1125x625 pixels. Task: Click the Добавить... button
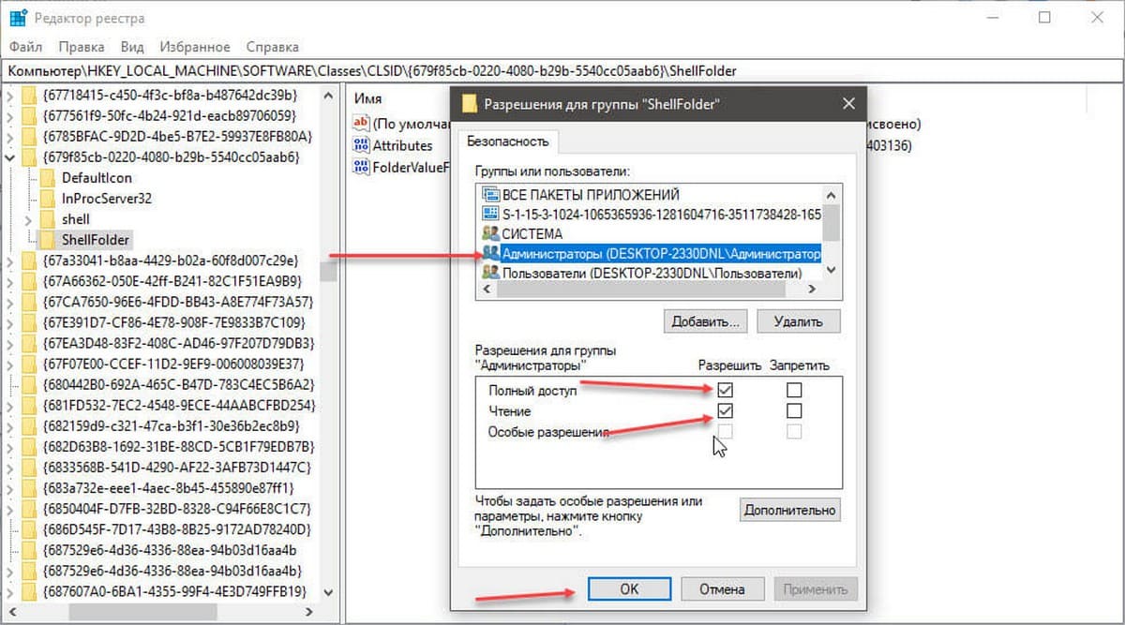pos(706,321)
